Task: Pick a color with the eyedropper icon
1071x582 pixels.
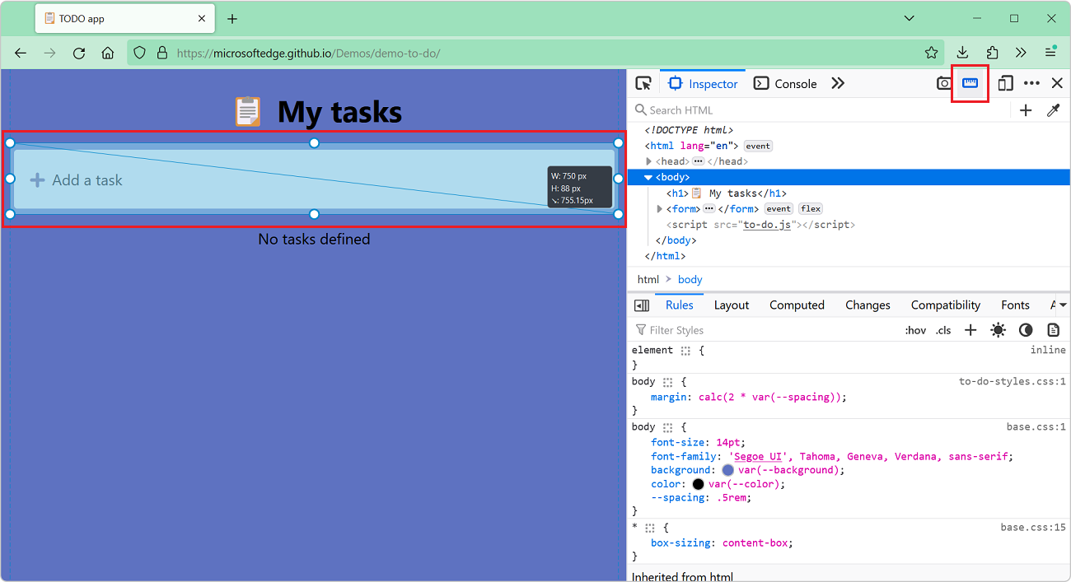Action: click(1053, 110)
